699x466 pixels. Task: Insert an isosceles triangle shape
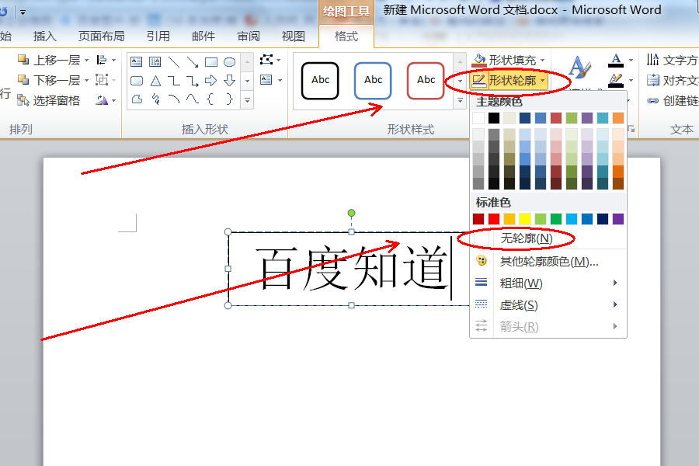155,81
